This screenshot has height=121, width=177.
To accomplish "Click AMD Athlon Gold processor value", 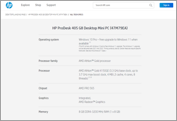I will [95, 61].
